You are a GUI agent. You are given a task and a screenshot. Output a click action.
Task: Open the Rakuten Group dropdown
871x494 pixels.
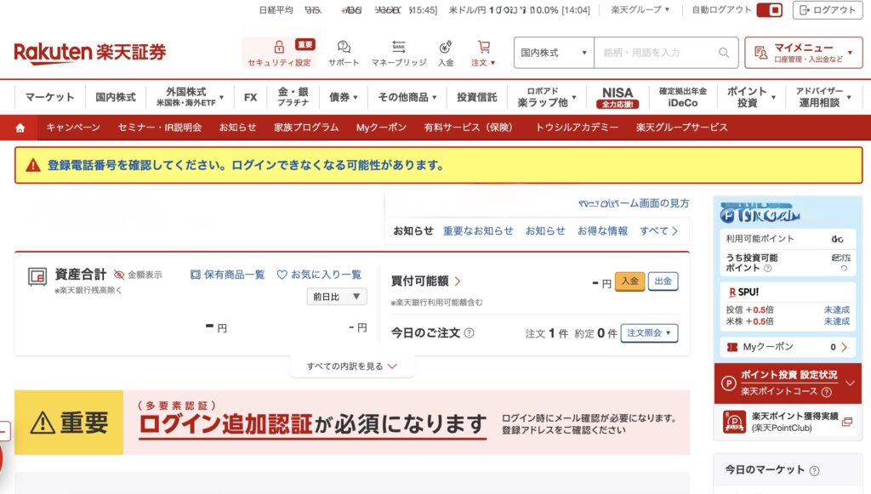click(x=640, y=10)
